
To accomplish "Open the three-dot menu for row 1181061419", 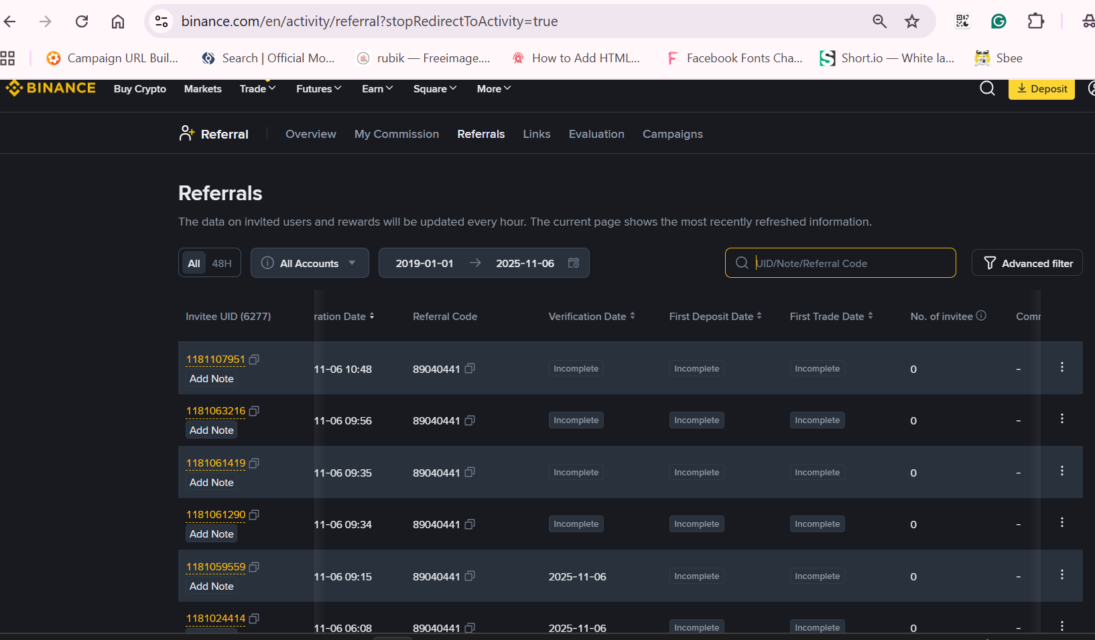I will pos(1061,471).
